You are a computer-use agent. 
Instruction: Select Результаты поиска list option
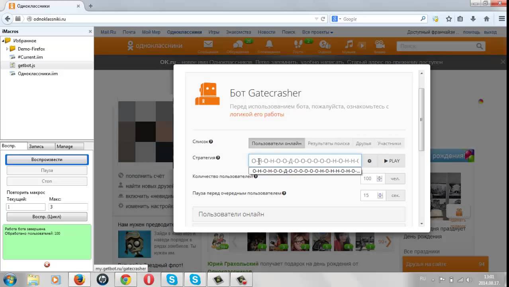click(329, 143)
